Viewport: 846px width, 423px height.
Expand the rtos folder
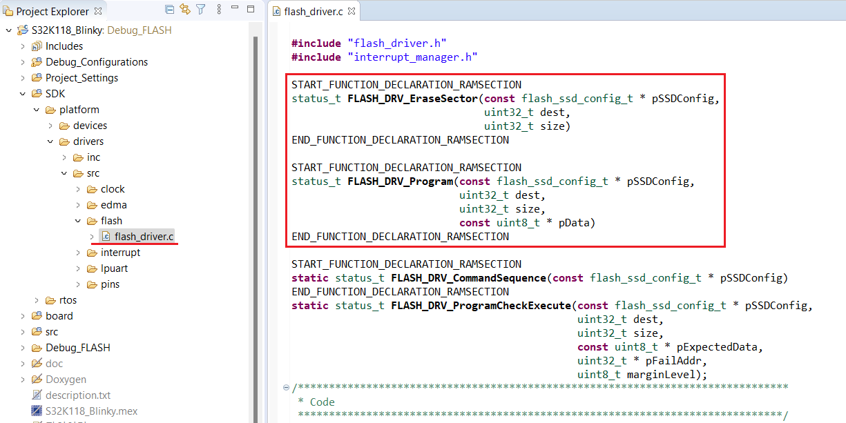[37, 300]
